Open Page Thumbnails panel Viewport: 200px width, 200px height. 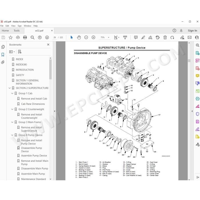pyautogui.click(x=3, y=47)
